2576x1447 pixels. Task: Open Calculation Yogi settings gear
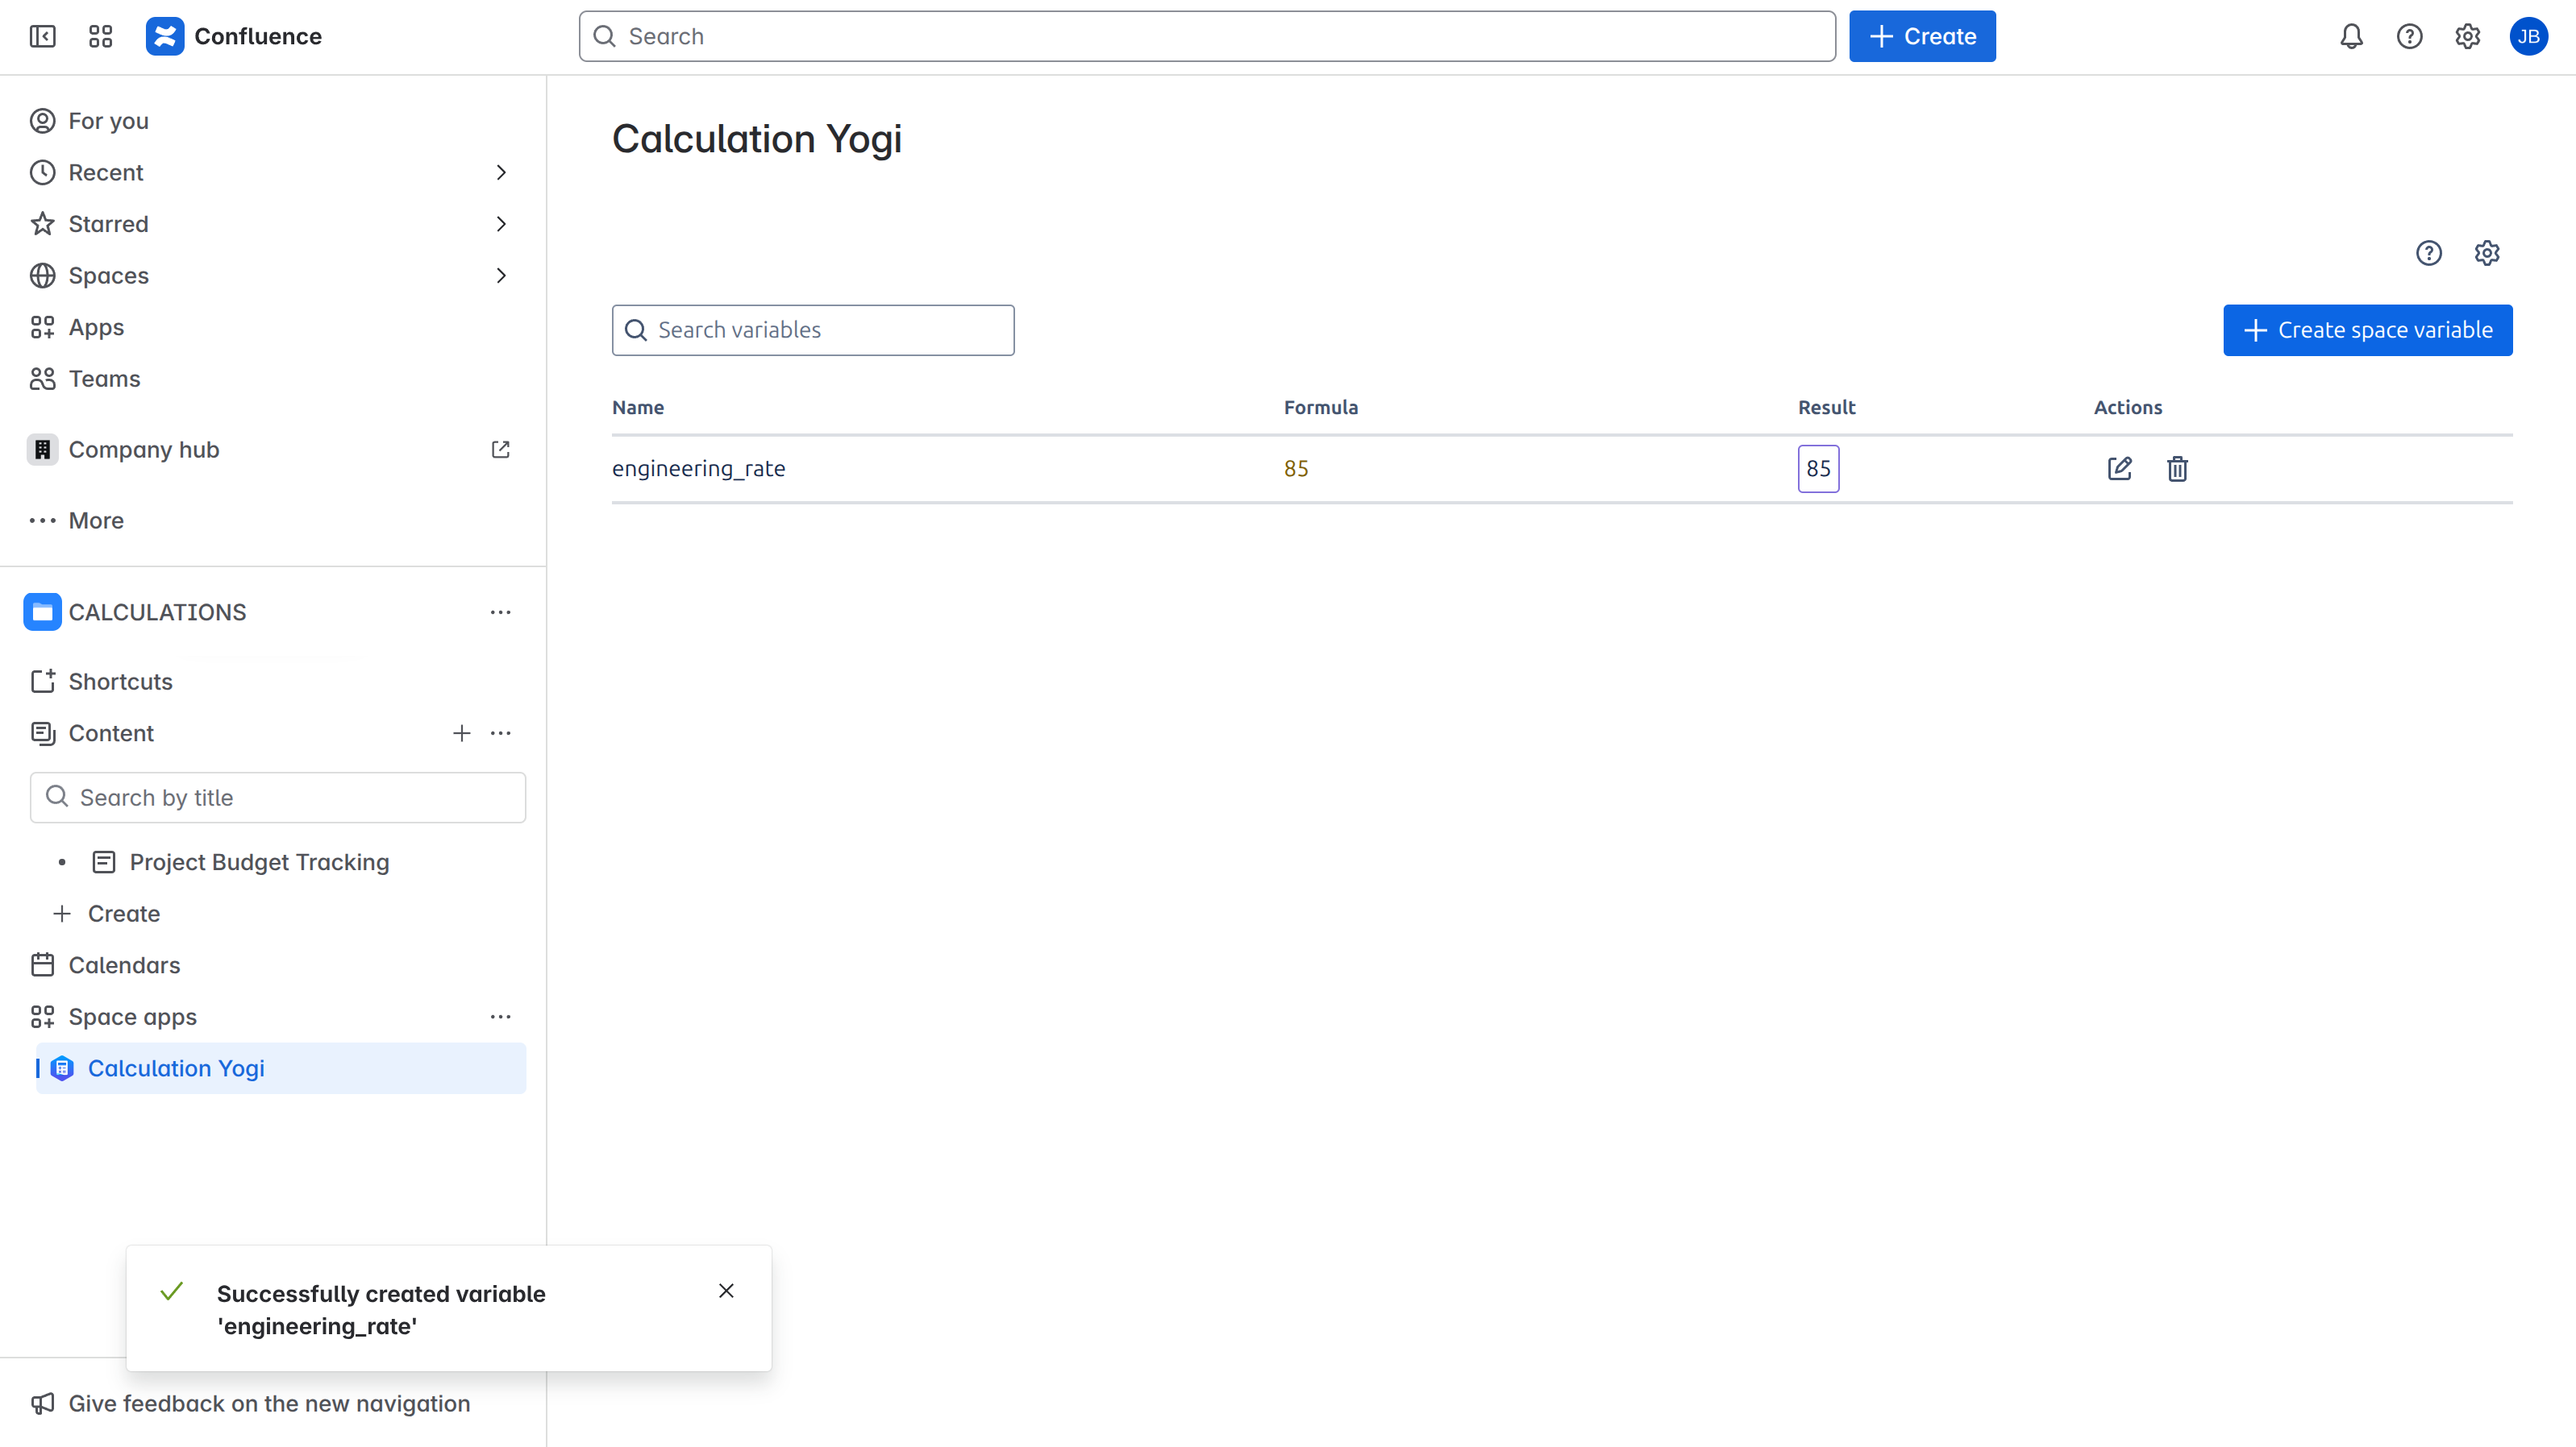point(2486,253)
